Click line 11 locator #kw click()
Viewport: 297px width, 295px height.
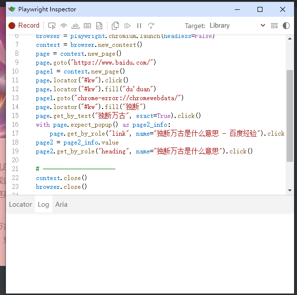tap(82, 80)
